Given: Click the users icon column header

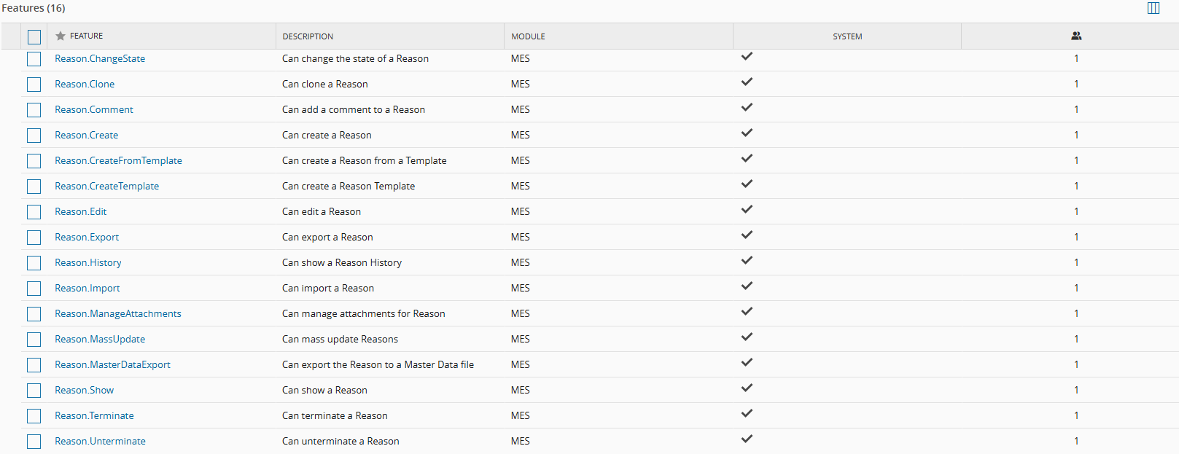Looking at the screenshot, I should (x=1076, y=36).
